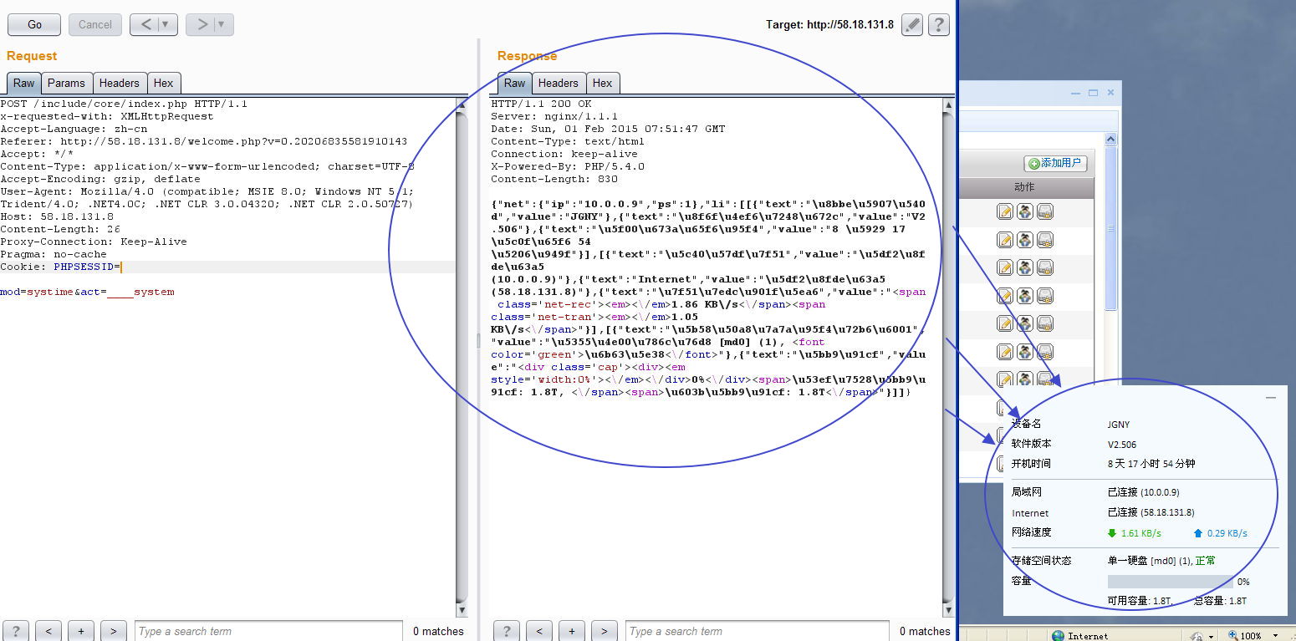Viewport: 1296px width, 641px height.
Task: Click the user list window scrollbar thumb
Action: [1110, 228]
